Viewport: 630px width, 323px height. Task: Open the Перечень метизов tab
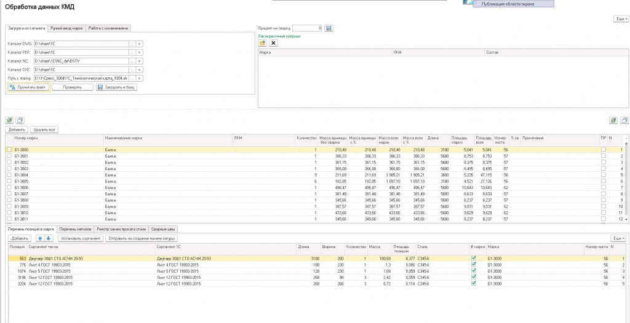coord(76,229)
